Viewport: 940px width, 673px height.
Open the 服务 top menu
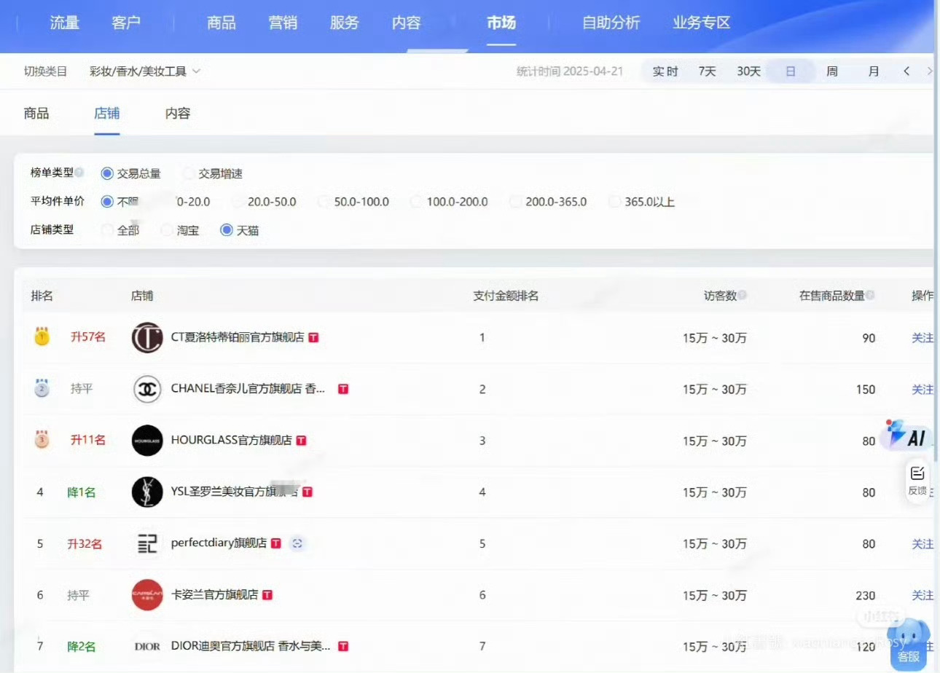[x=345, y=23]
